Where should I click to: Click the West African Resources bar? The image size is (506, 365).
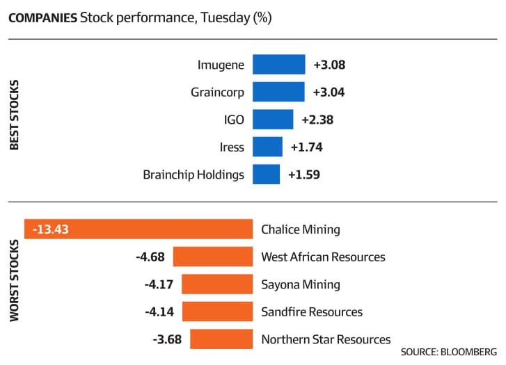click(213, 257)
